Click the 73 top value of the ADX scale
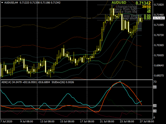The width and height of the screenshot is (166, 124). [155, 82]
